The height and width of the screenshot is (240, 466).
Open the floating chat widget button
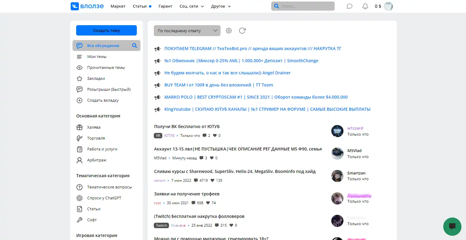[452, 226]
